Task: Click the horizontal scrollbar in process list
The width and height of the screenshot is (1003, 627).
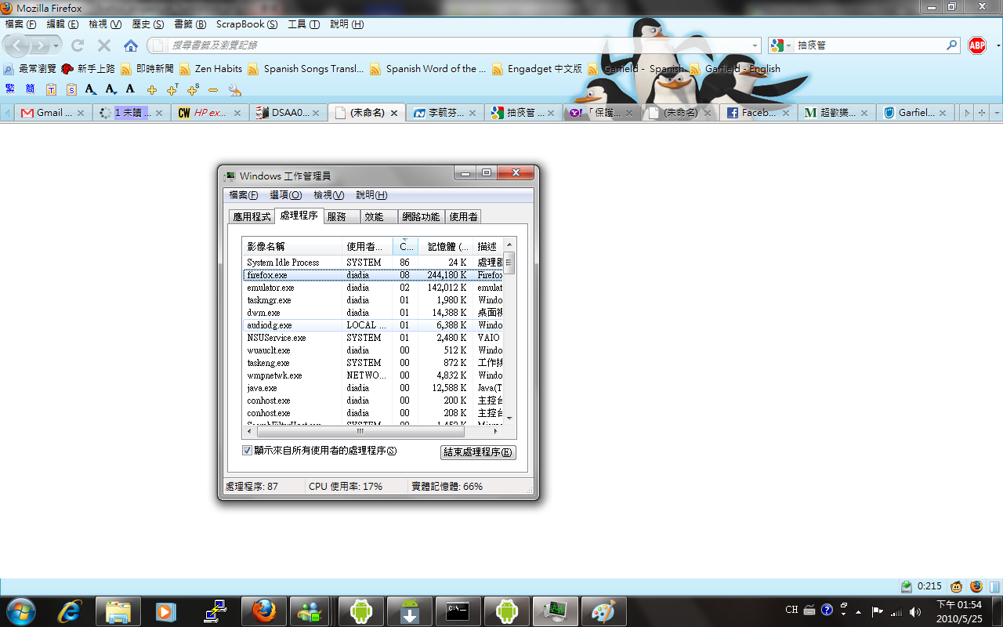Action: click(360, 431)
